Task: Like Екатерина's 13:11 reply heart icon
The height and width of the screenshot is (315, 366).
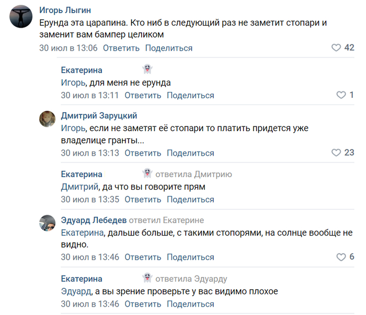Action: point(341,95)
